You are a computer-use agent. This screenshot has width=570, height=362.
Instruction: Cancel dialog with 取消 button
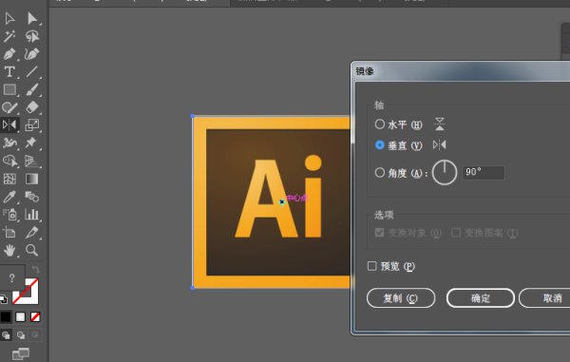tap(544, 298)
